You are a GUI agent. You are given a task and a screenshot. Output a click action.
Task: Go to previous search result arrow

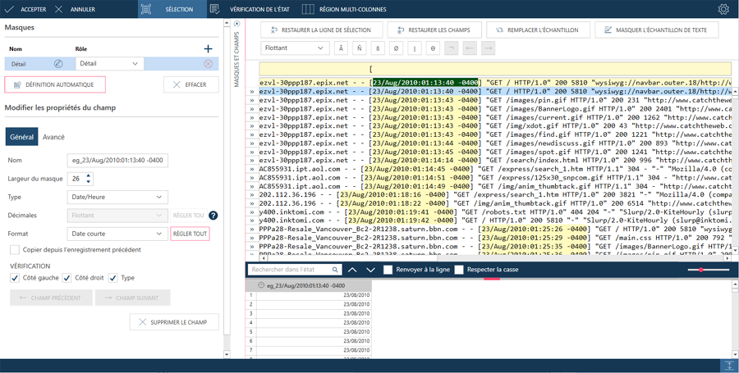pos(352,270)
